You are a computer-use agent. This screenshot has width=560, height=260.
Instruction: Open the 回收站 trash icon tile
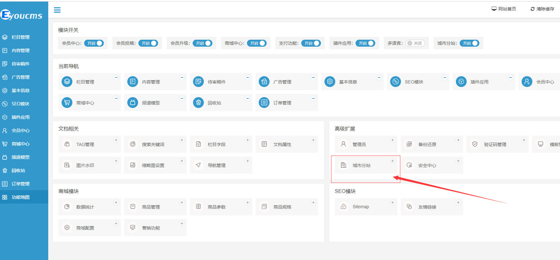coord(198,103)
